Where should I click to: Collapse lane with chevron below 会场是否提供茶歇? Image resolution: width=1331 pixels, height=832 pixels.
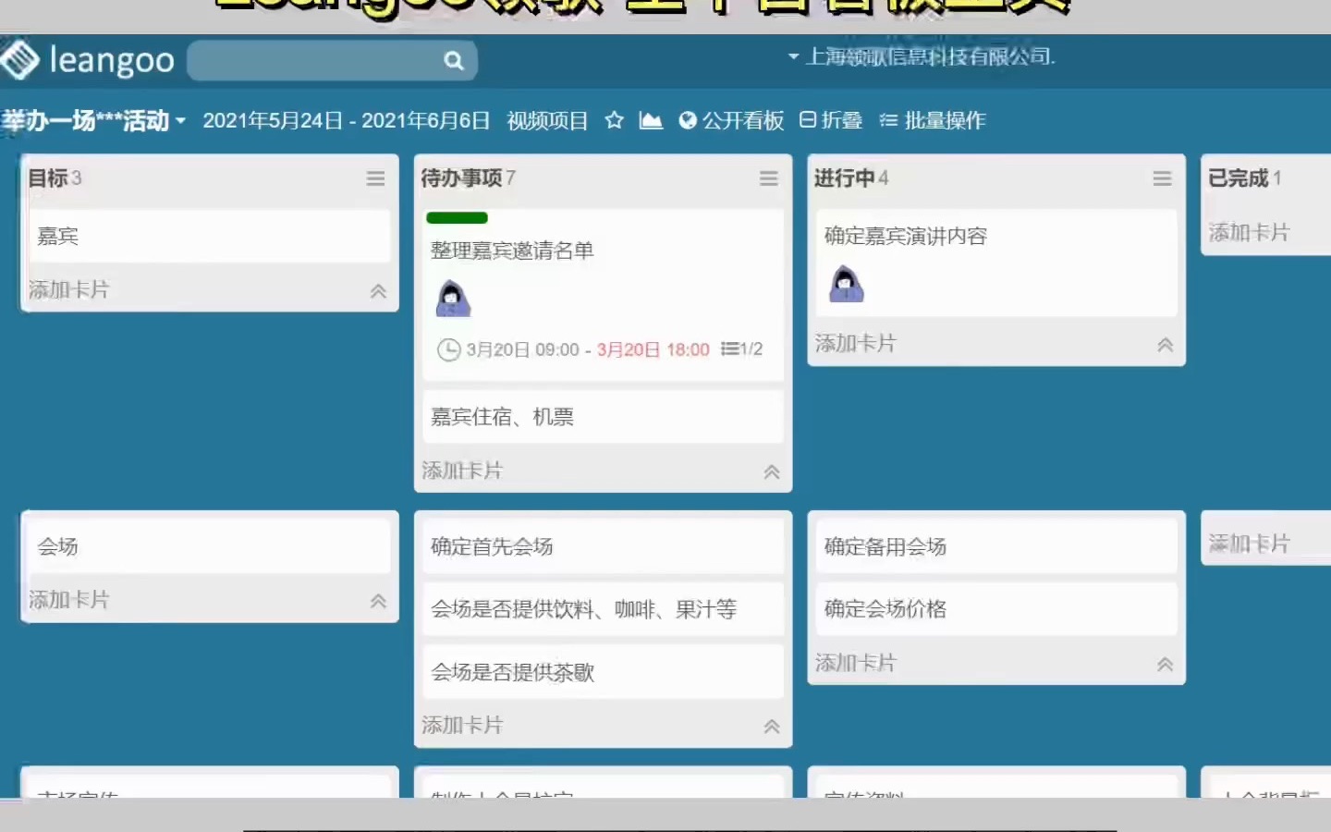tap(772, 727)
